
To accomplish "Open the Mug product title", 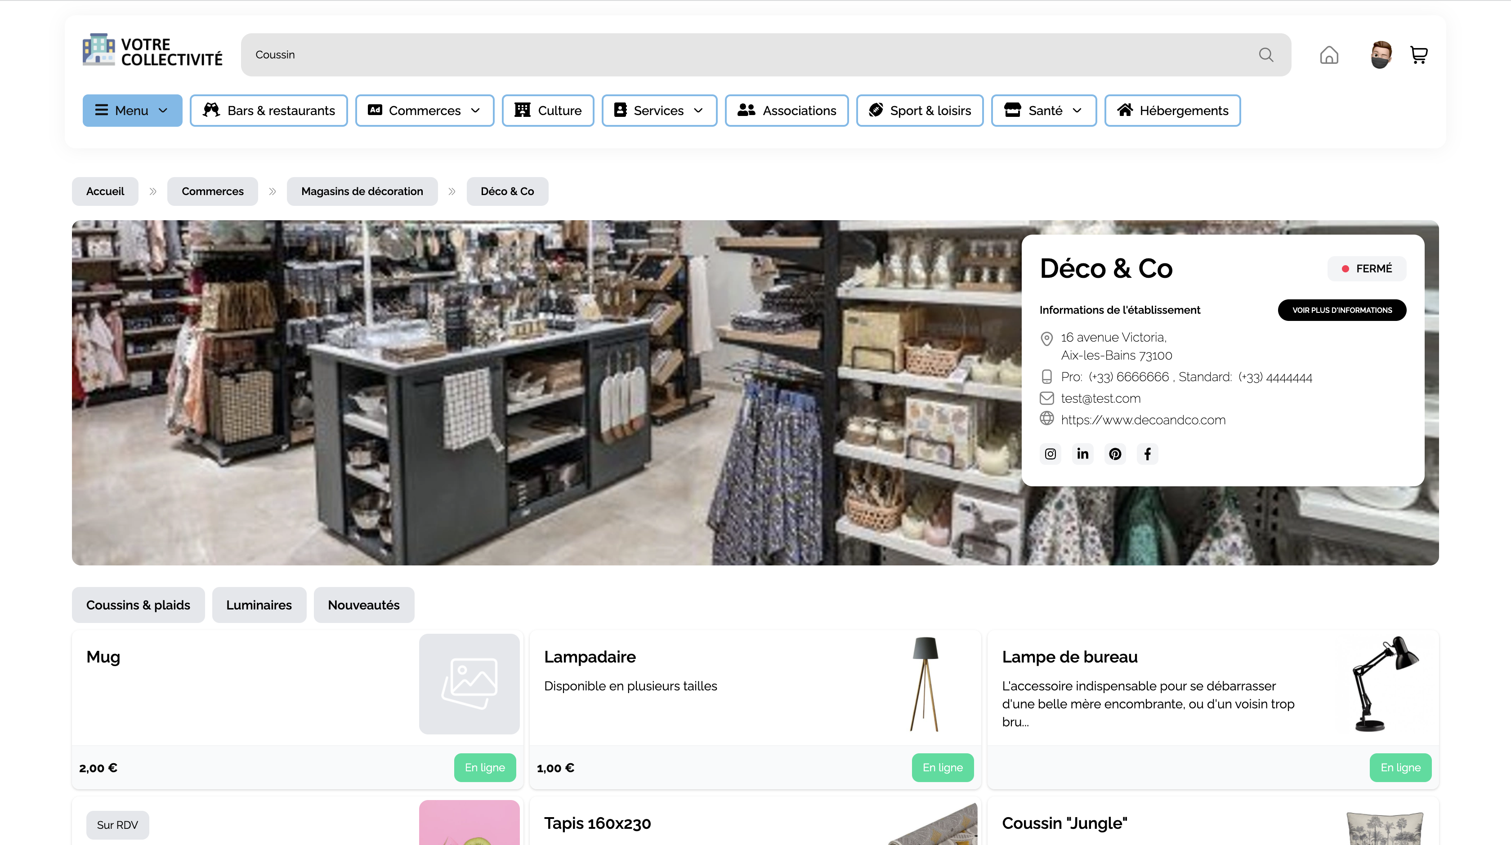I will [x=103, y=657].
